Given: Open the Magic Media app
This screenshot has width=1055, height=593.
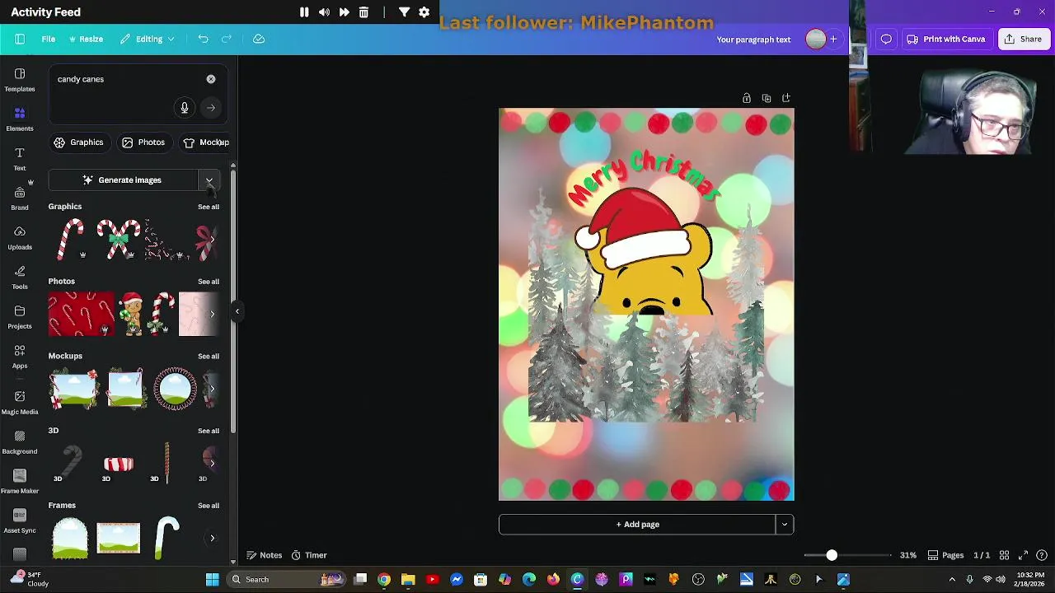Looking at the screenshot, I should (x=20, y=402).
